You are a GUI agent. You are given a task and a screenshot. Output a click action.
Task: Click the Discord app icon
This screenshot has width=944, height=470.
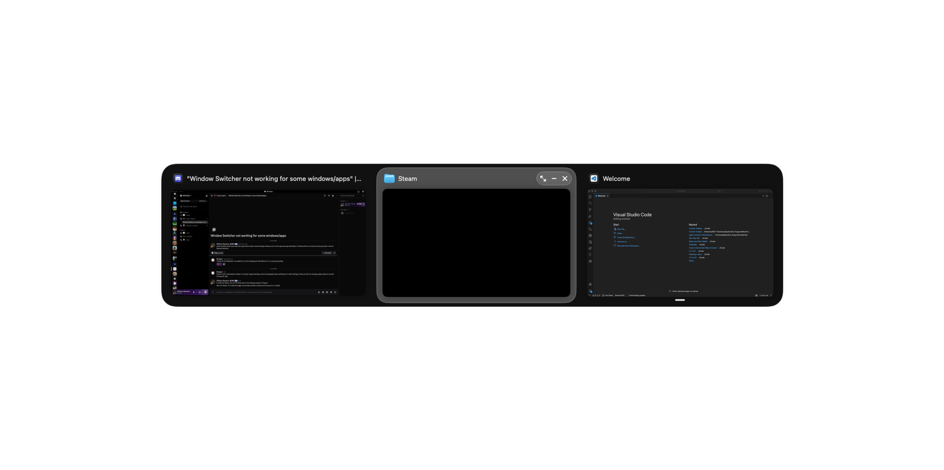178,178
